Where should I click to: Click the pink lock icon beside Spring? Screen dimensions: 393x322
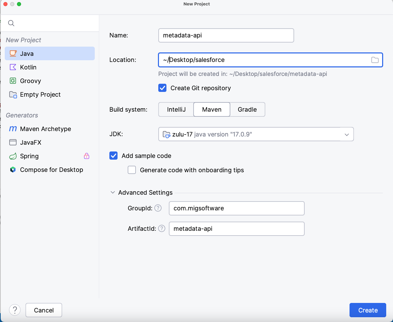87,156
